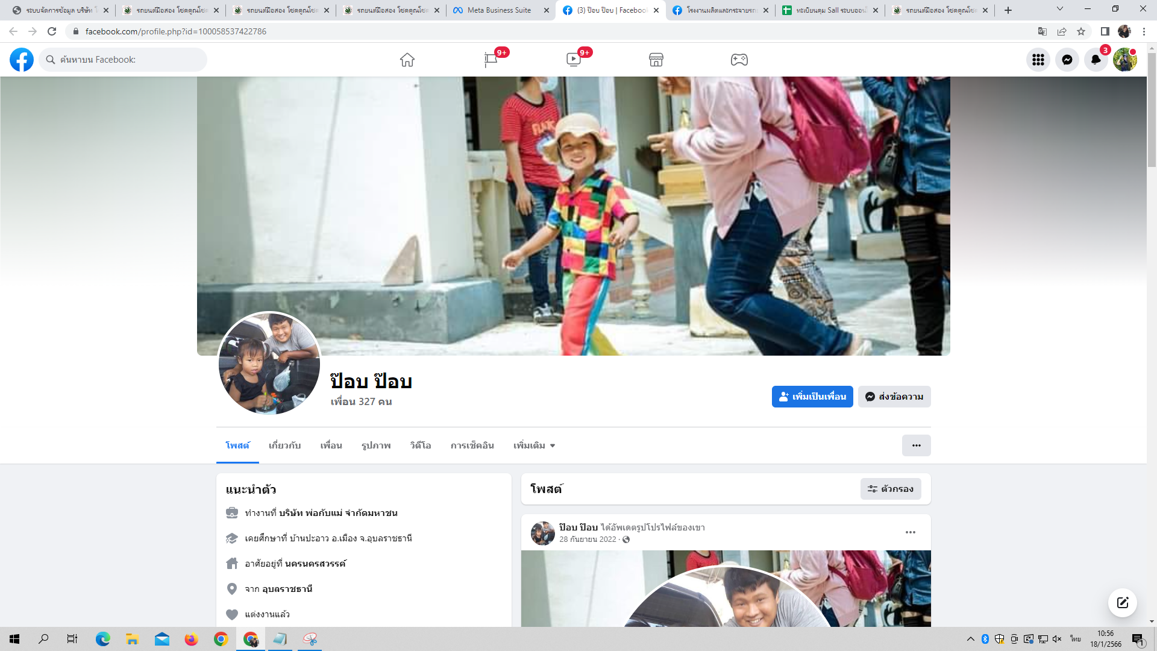1157x651 pixels.
Task: Open the Marketplace storefront icon
Action: [x=656, y=60]
